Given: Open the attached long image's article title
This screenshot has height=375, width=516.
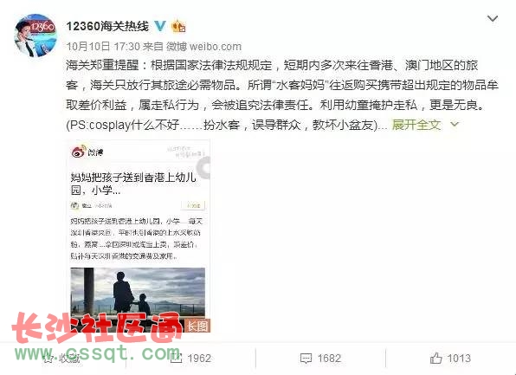Looking at the screenshot, I should coord(133,184).
